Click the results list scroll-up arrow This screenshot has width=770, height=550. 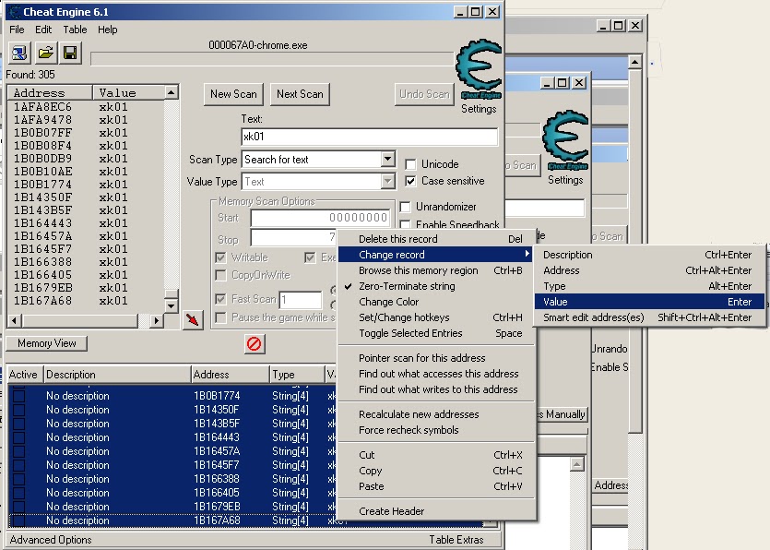pyautogui.click(x=171, y=92)
